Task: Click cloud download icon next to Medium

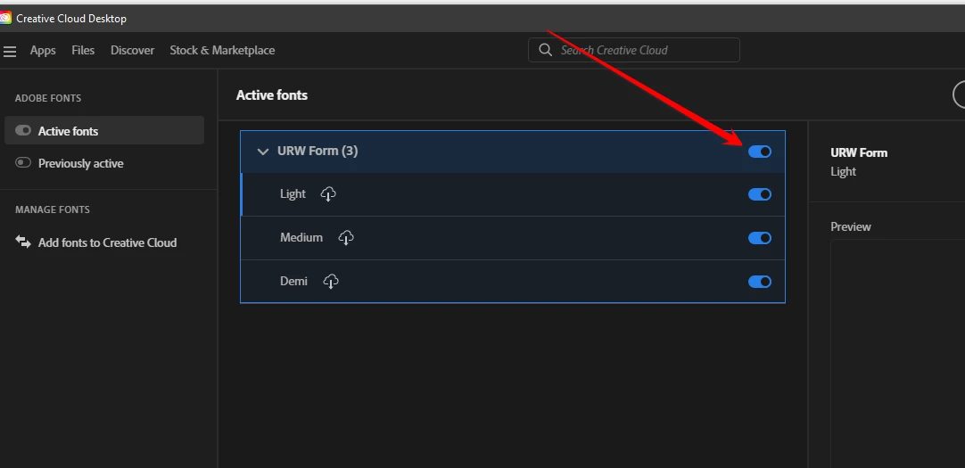Action: [346, 238]
